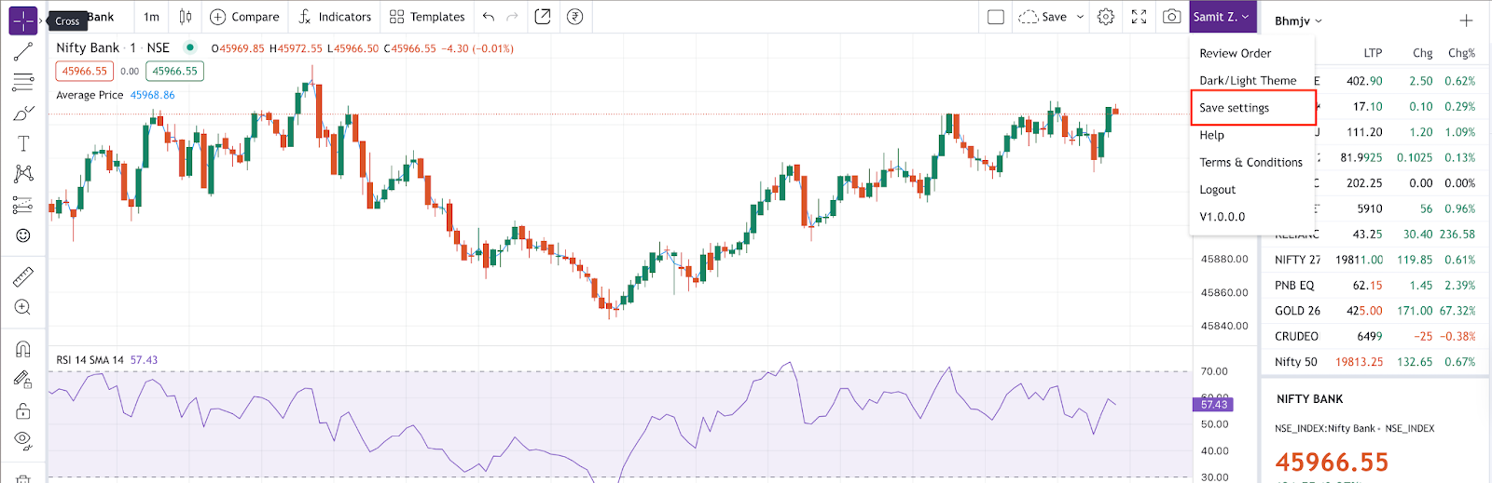
Task: Undo the last chart action
Action: 489,17
